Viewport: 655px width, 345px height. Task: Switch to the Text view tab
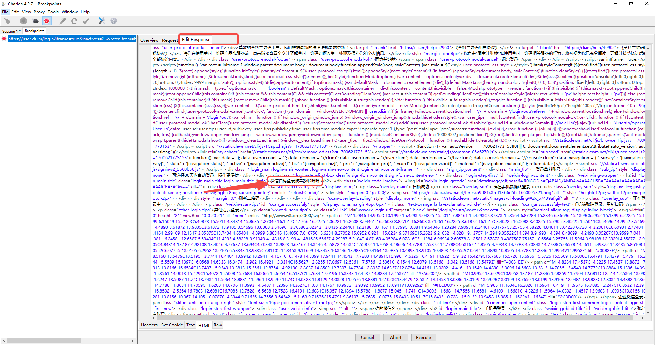(x=190, y=325)
